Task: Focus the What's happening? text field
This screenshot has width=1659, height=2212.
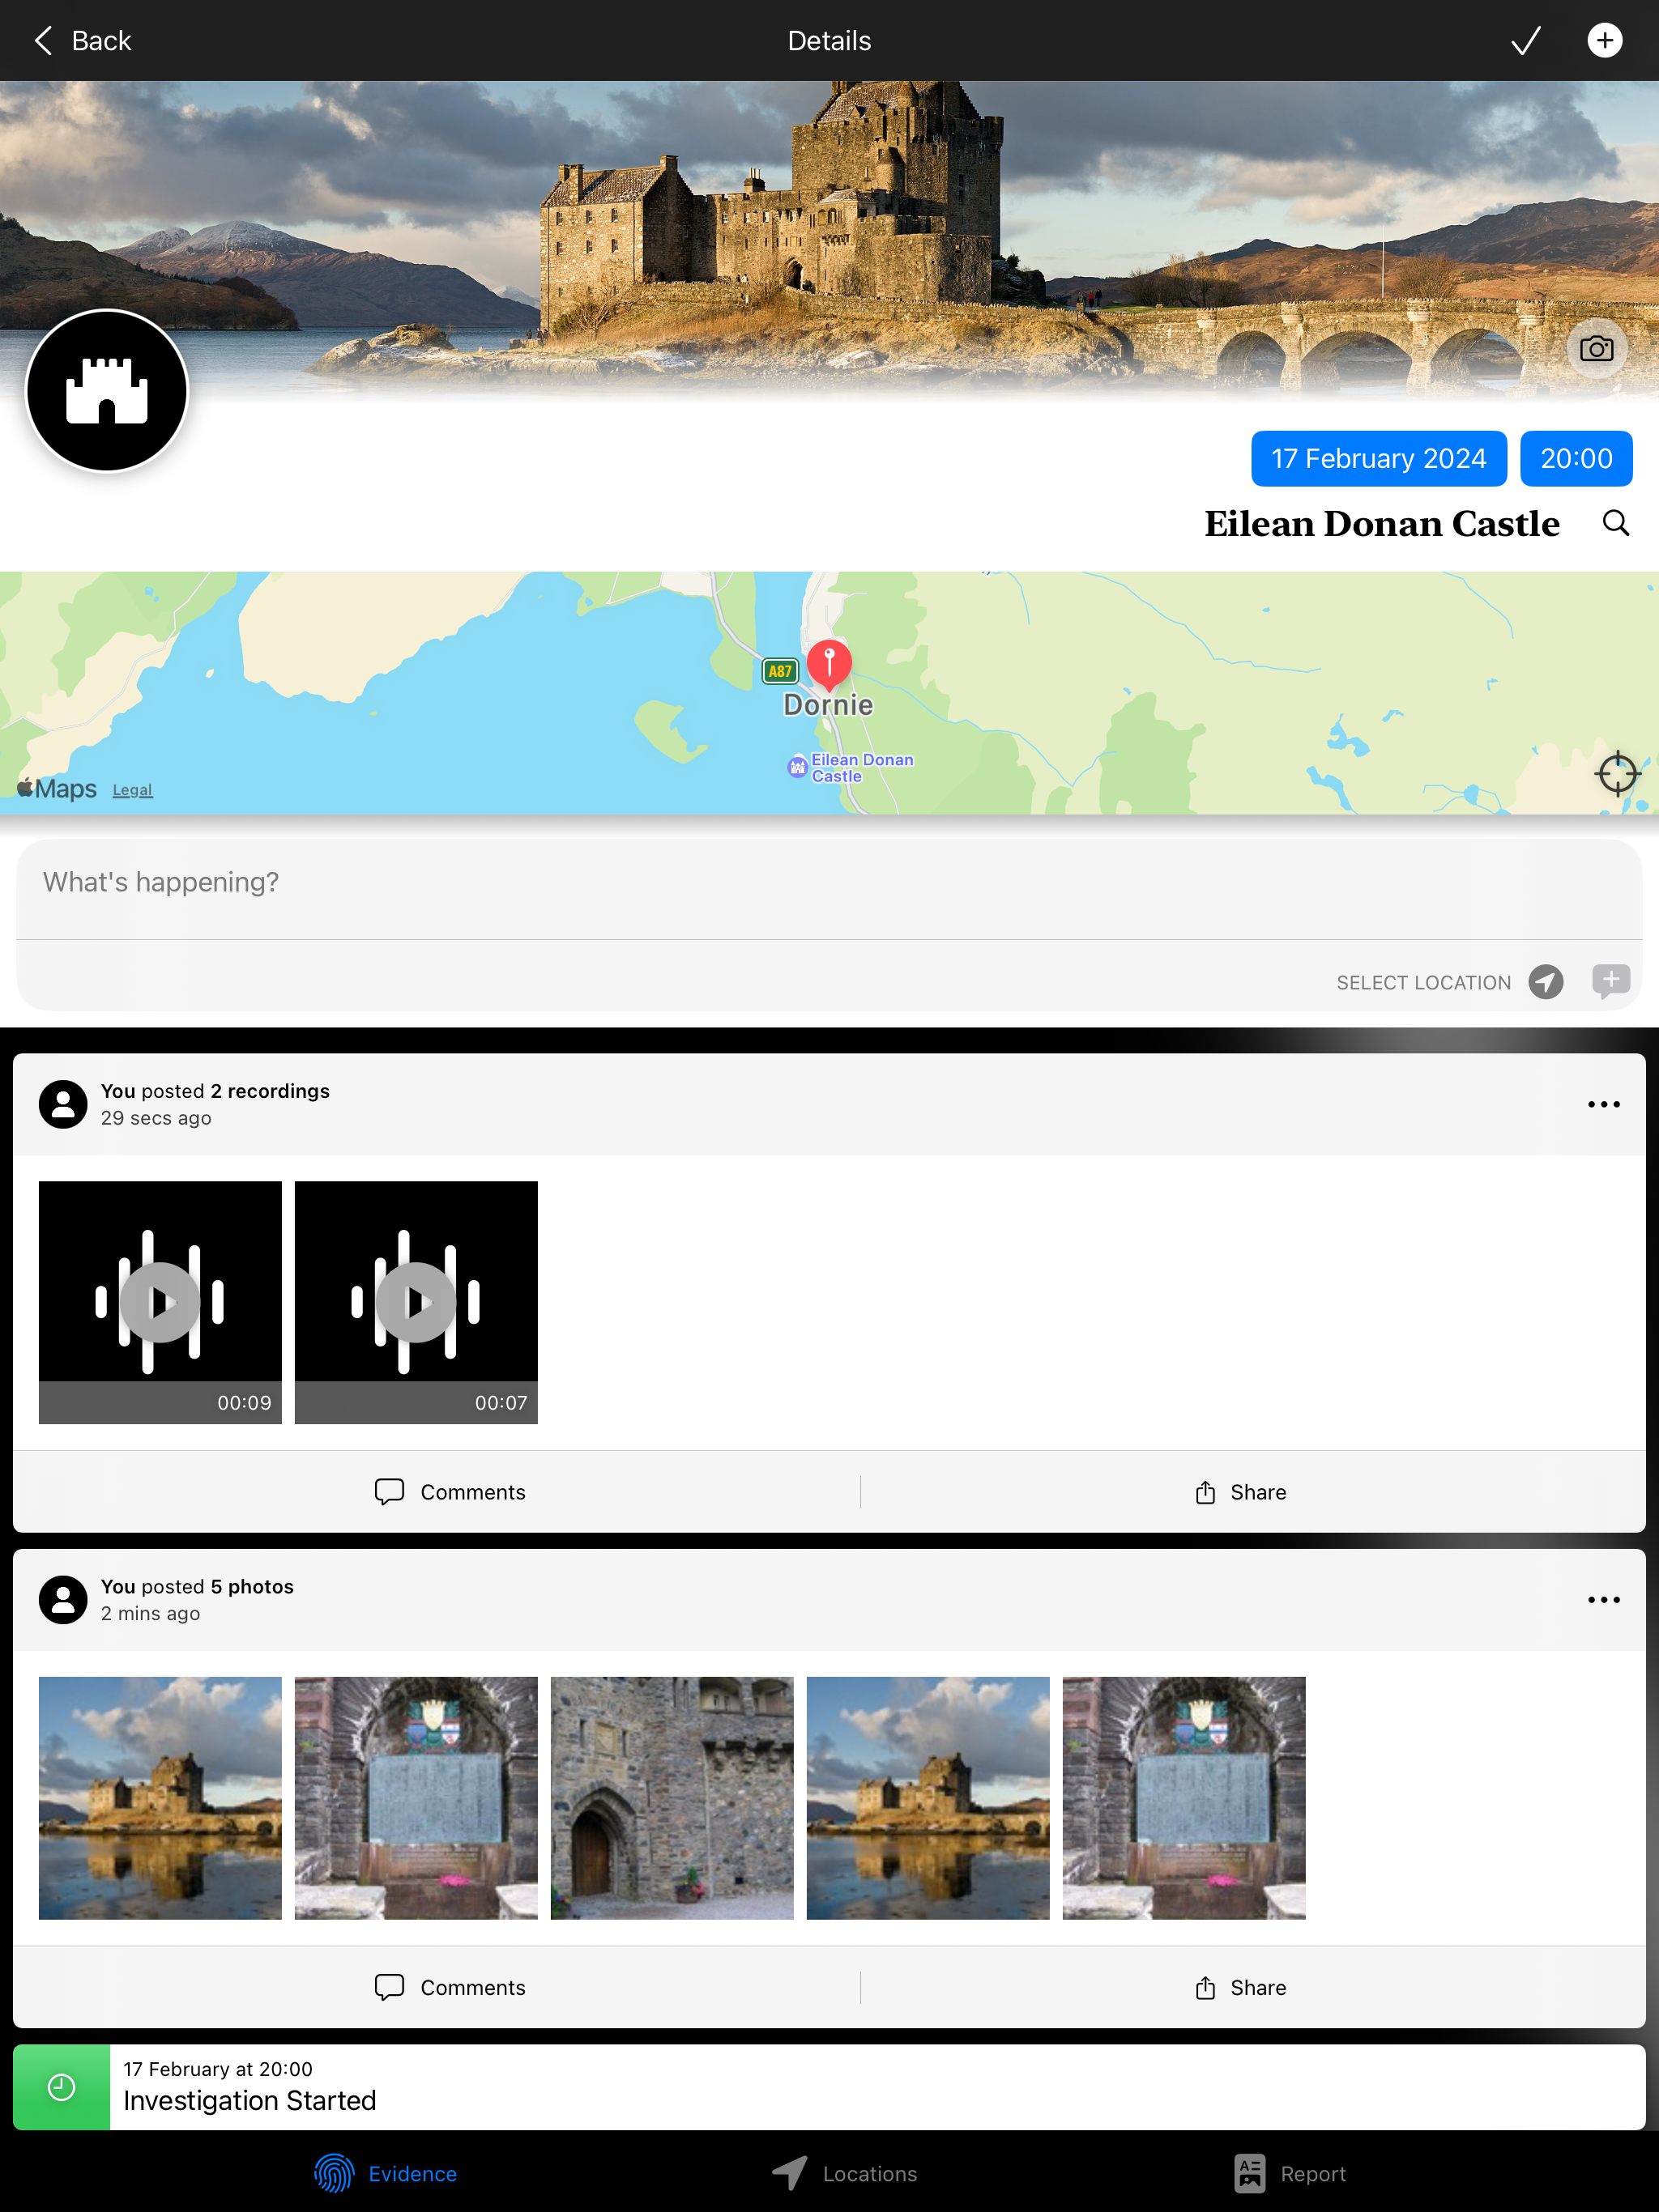Action: [829, 887]
